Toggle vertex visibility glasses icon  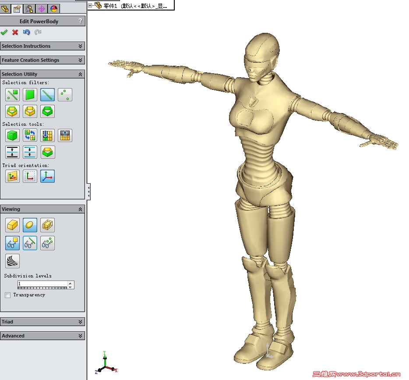(x=47, y=243)
